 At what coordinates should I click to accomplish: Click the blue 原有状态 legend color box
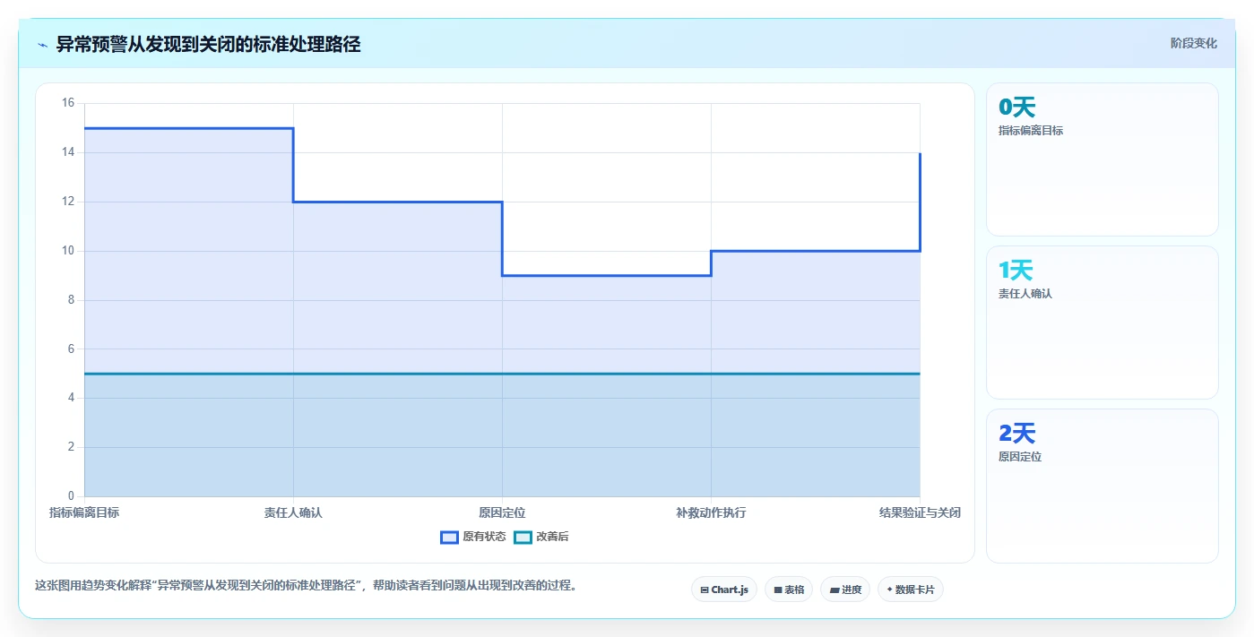click(449, 537)
